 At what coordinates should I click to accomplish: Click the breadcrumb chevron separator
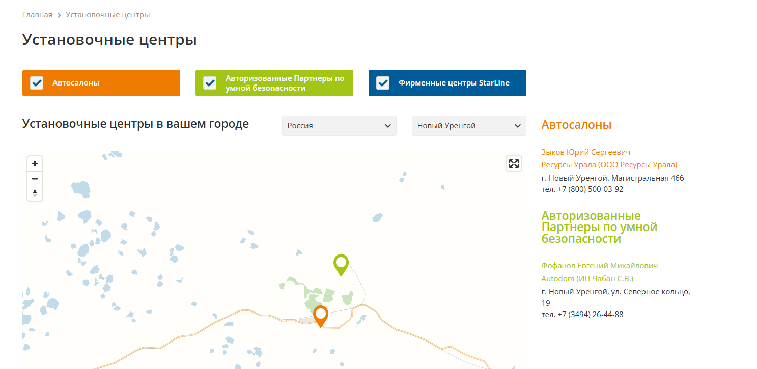coord(59,15)
